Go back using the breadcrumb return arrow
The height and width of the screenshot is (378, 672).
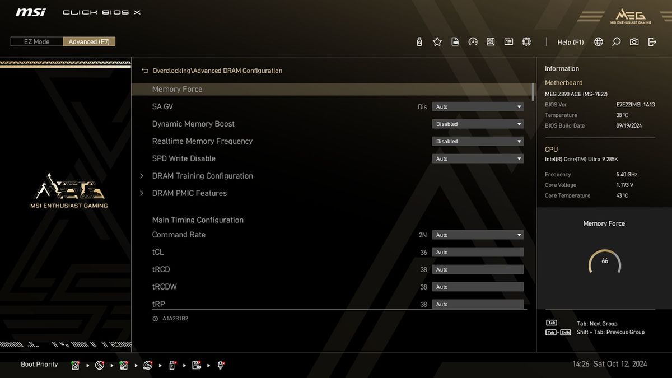click(x=145, y=71)
